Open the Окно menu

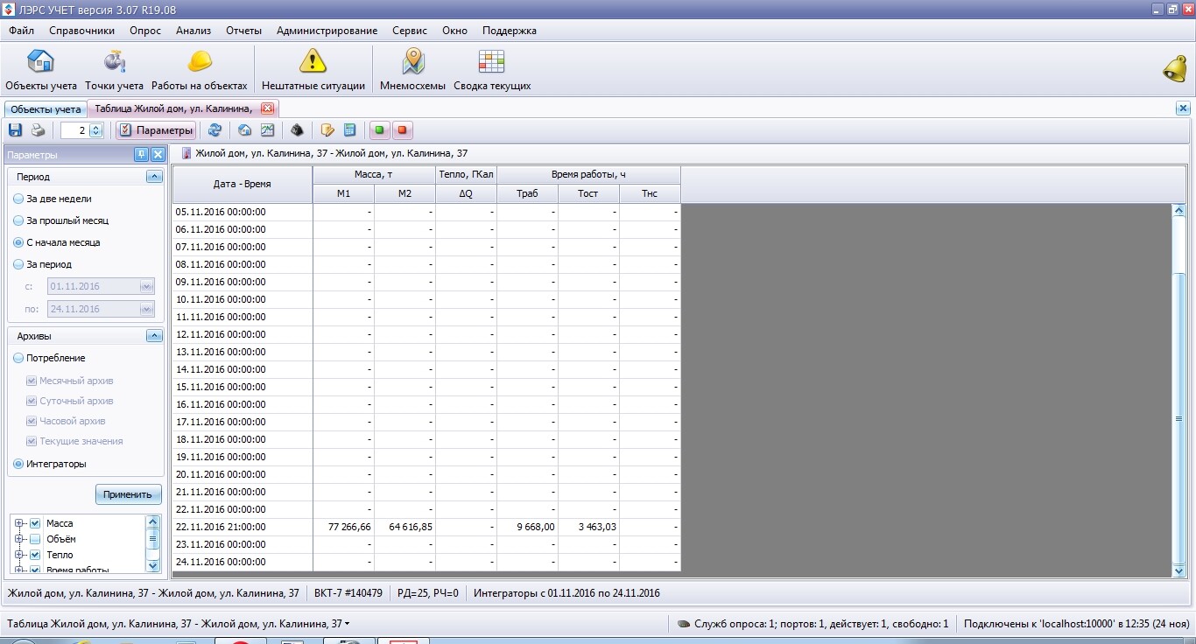point(454,31)
